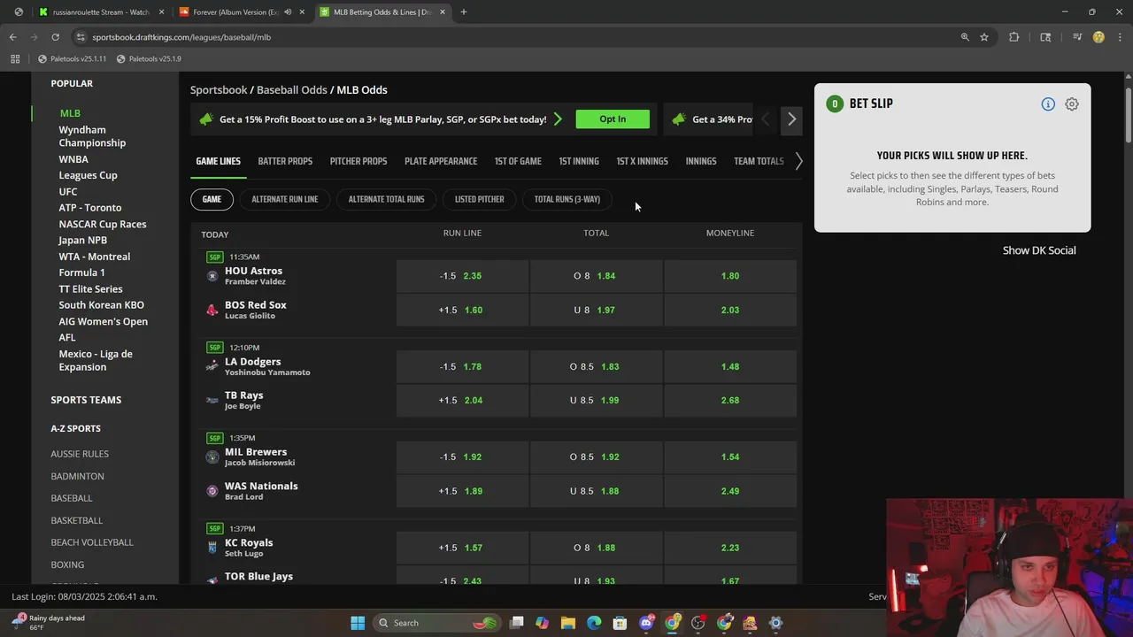
Task: Open Chrome profile avatar
Action: click(1098, 37)
